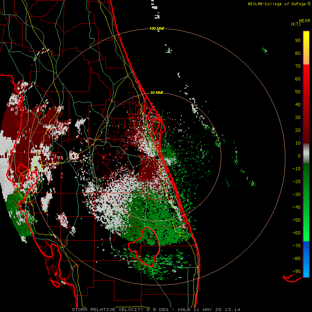Click the 80 knot scale value
Viewport: 312px width, 312px height.
click(x=298, y=53)
